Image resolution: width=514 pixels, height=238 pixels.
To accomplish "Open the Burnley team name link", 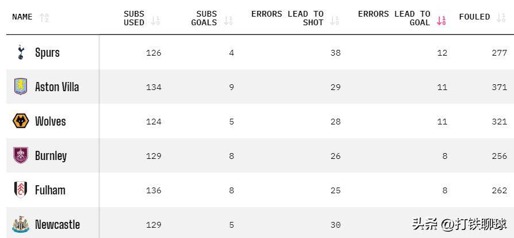I will coord(51,156).
